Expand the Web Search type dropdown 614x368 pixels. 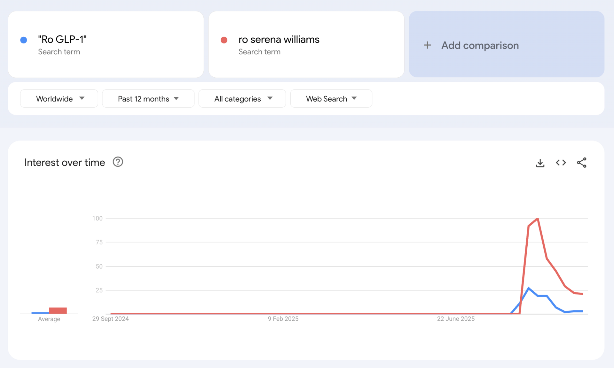[x=331, y=99]
